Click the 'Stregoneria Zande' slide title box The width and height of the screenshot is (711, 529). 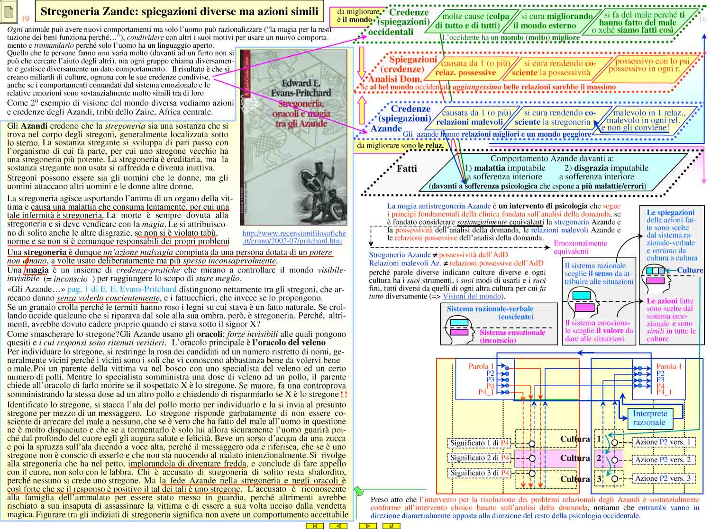tap(179, 11)
